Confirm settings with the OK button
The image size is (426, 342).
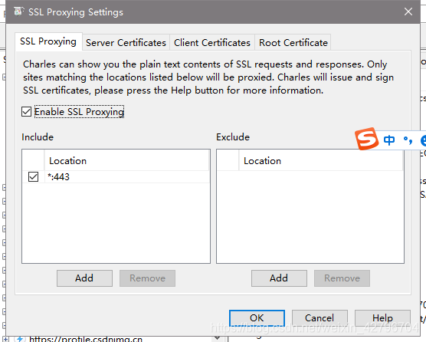tap(257, 317)
